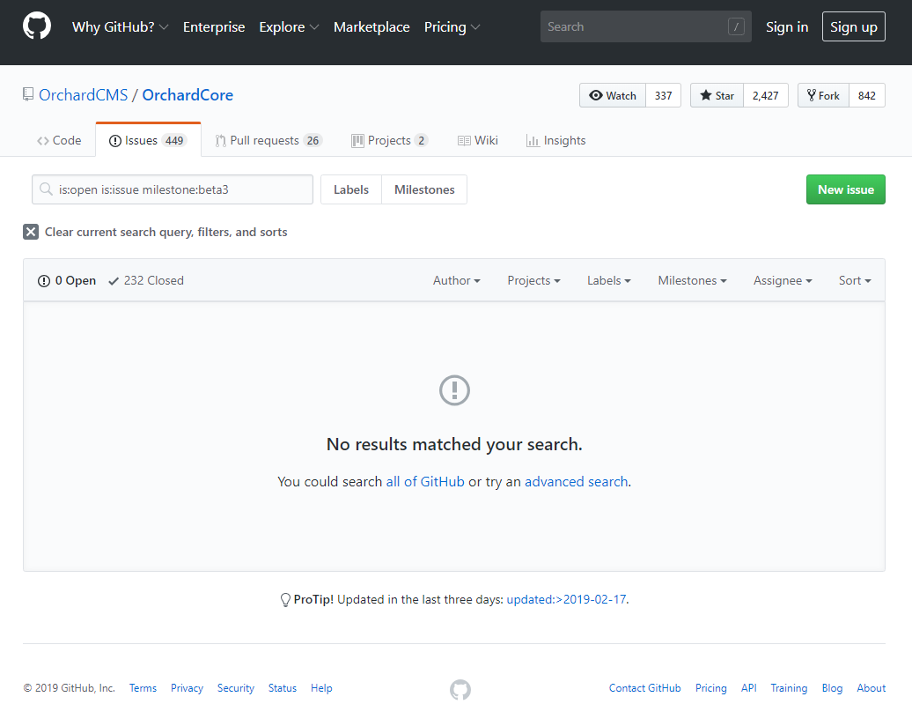This screenshot has height=719, width=912.
Task: Open the Assignee filter dropdown
Action: click(783, 280)
